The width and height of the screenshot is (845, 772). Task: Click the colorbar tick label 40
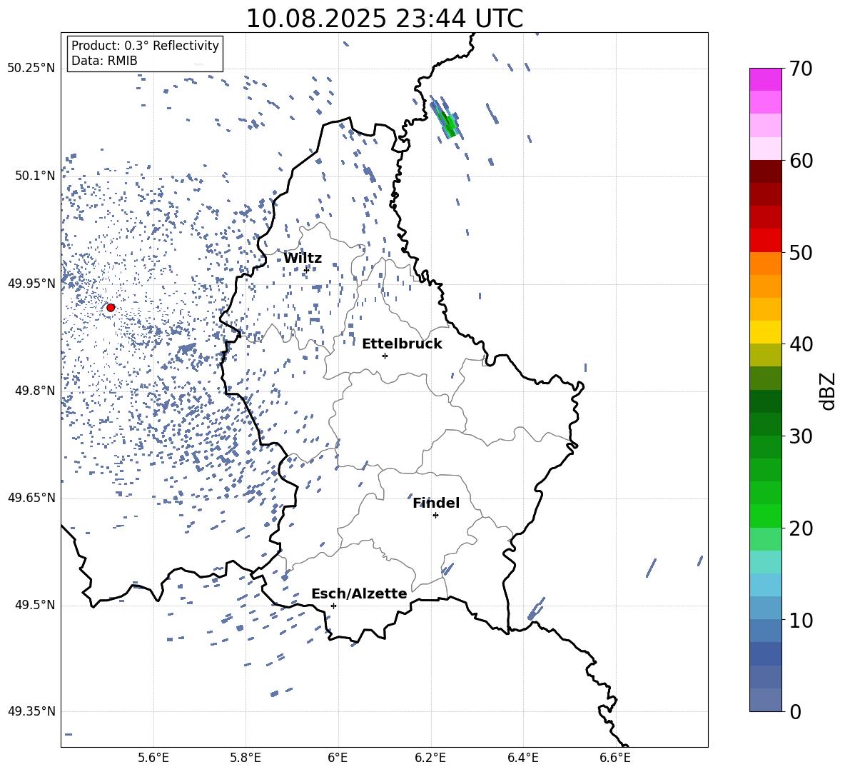coord(801,344)
